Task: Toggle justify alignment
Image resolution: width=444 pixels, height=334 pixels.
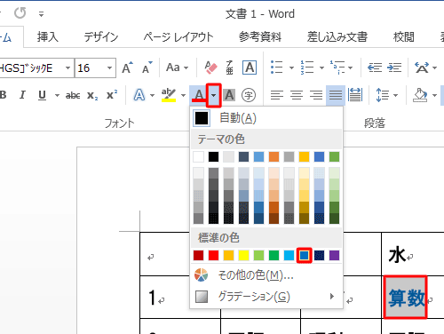Action: (336, 95)
